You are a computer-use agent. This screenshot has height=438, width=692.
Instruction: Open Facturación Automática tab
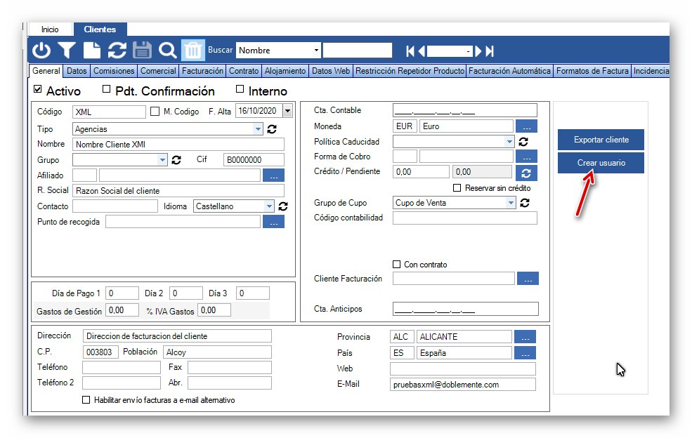509,71
